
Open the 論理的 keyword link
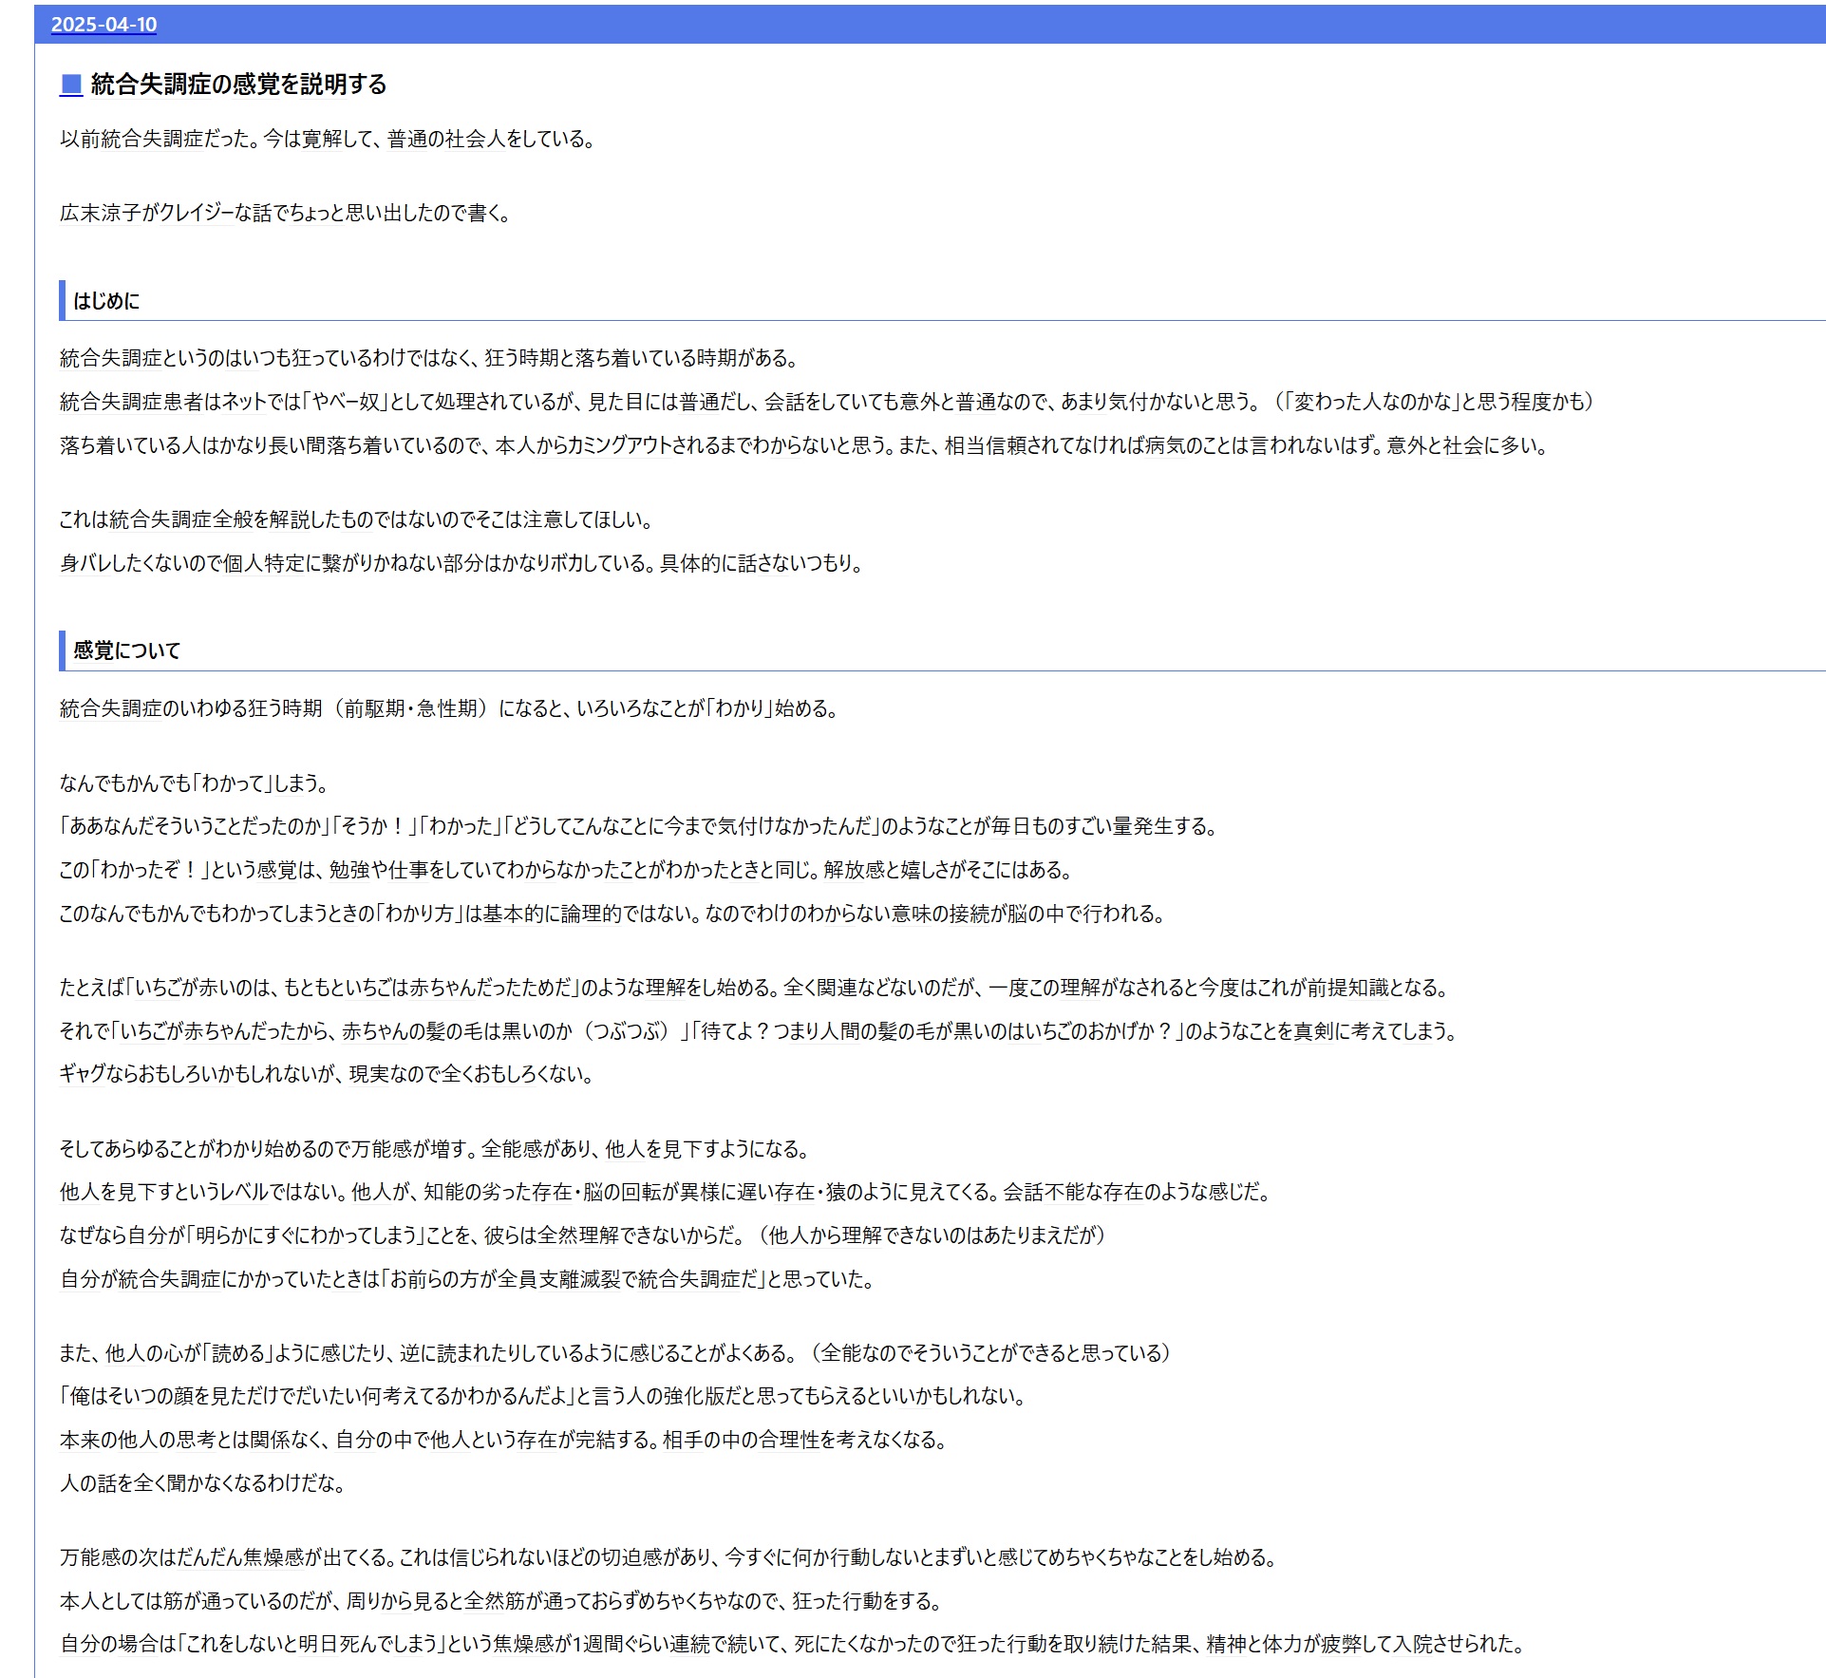pyautogui.click(x=591, y=914)
